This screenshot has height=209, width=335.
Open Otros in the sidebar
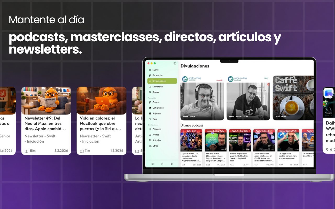click(x=162, y=146)
